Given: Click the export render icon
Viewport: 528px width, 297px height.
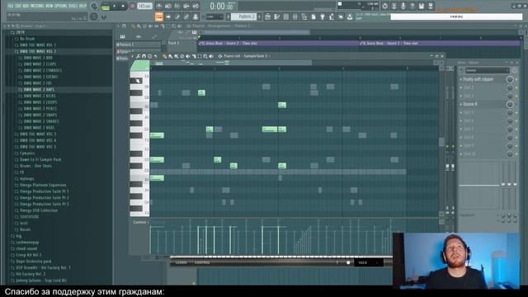Looking at the screenshot, I should 431,6.
